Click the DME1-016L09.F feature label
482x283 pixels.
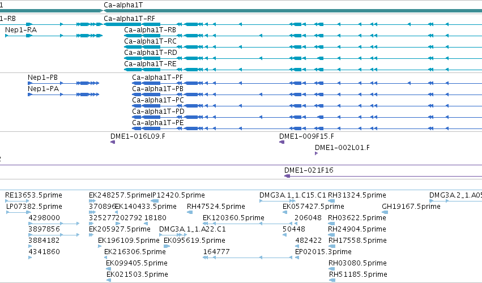coord(138,136)
